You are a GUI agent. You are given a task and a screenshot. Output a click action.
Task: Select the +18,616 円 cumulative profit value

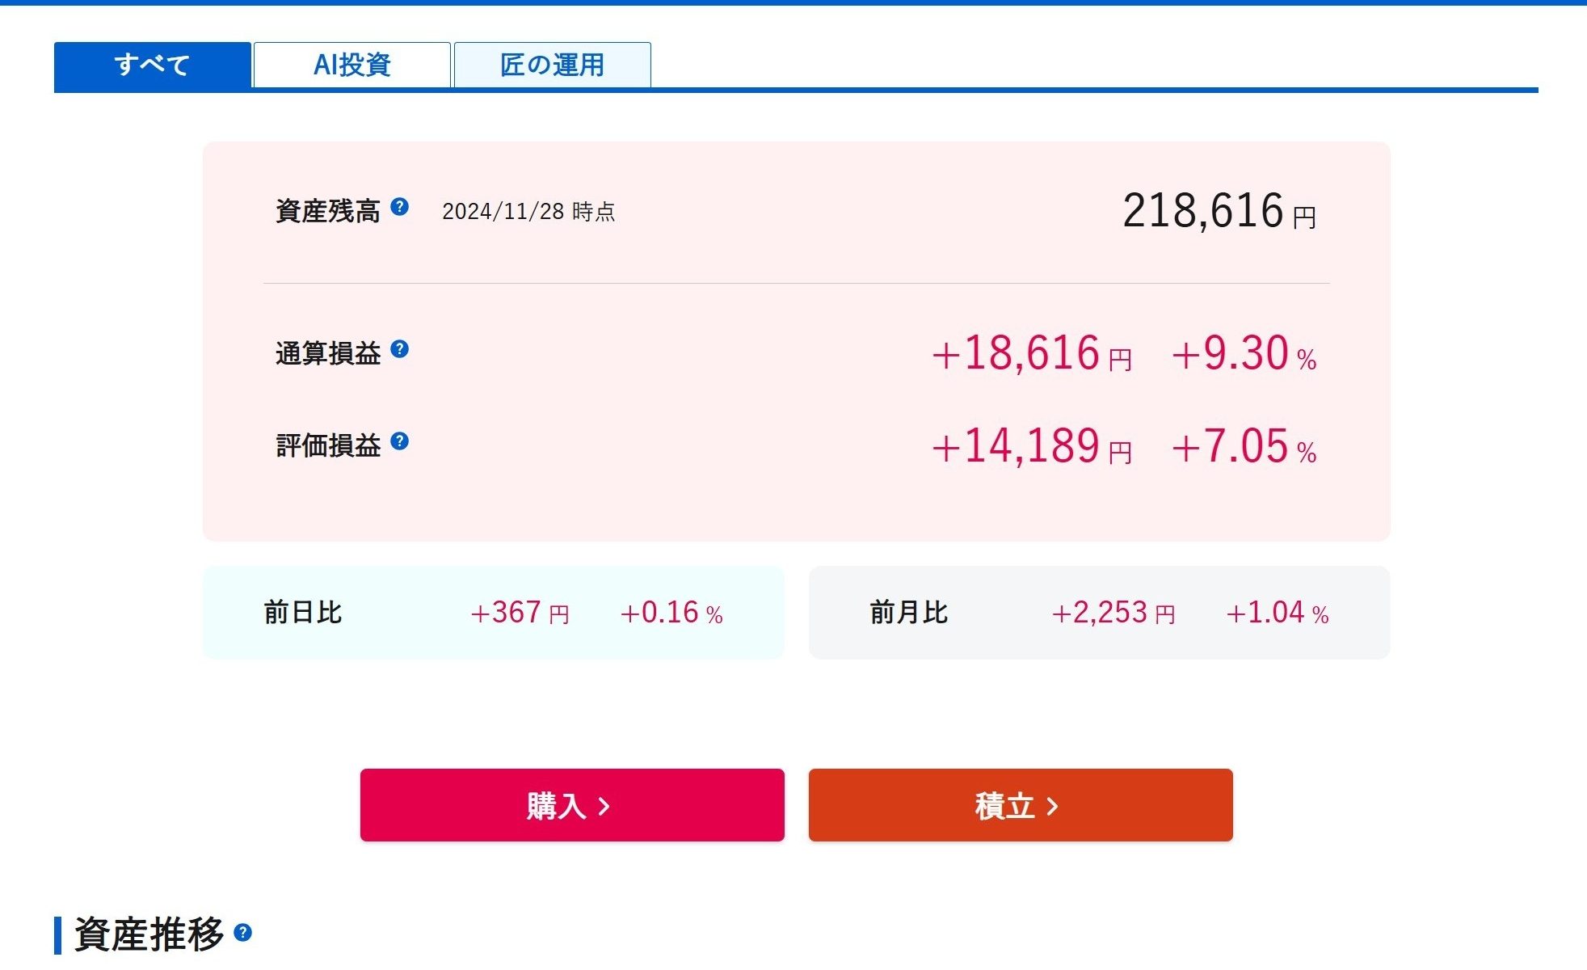(1031, 354)
